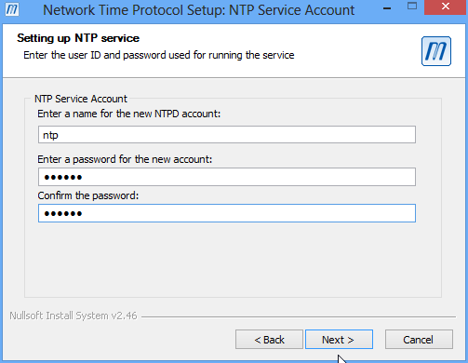Click the Meinberg icon in the title bar
The image size is (468, 363).
pos(12,9)
